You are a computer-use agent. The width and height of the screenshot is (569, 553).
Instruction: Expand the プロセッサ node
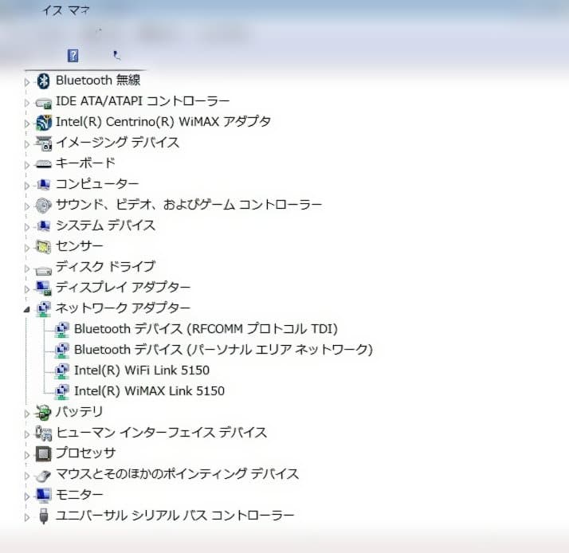click(27, 455)
